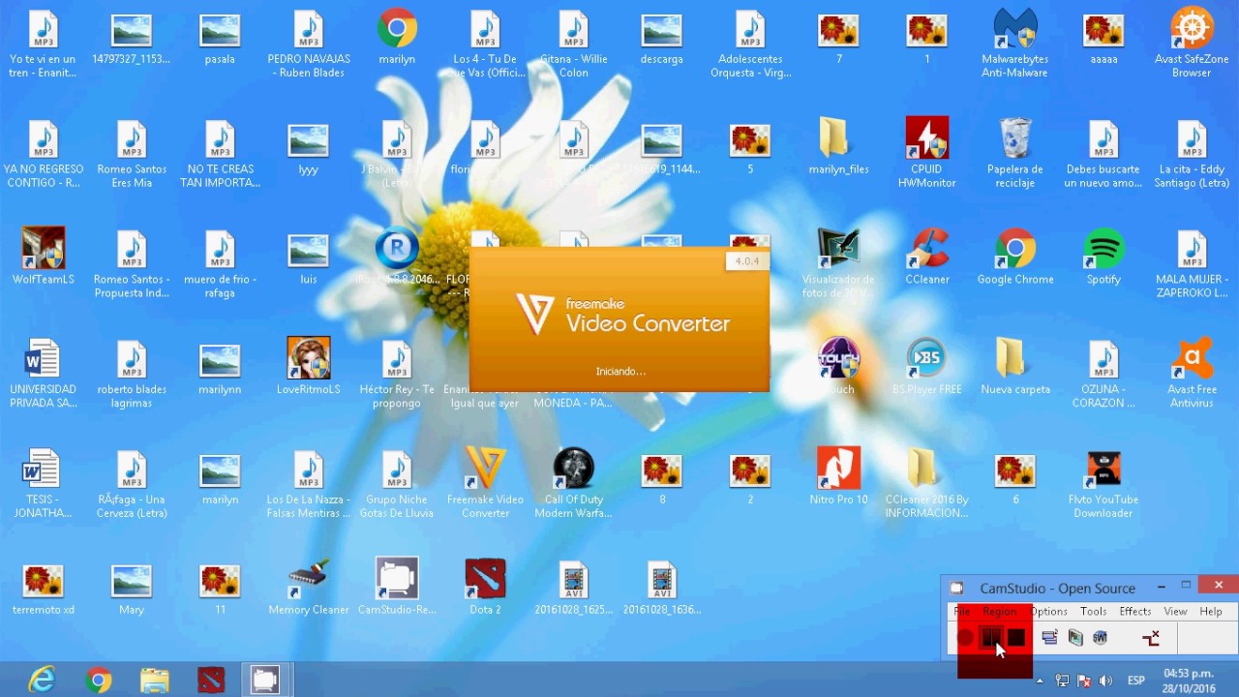Open CamStudio View menu
Viewport: 1239px width, 697px height.
[1175, 612]
